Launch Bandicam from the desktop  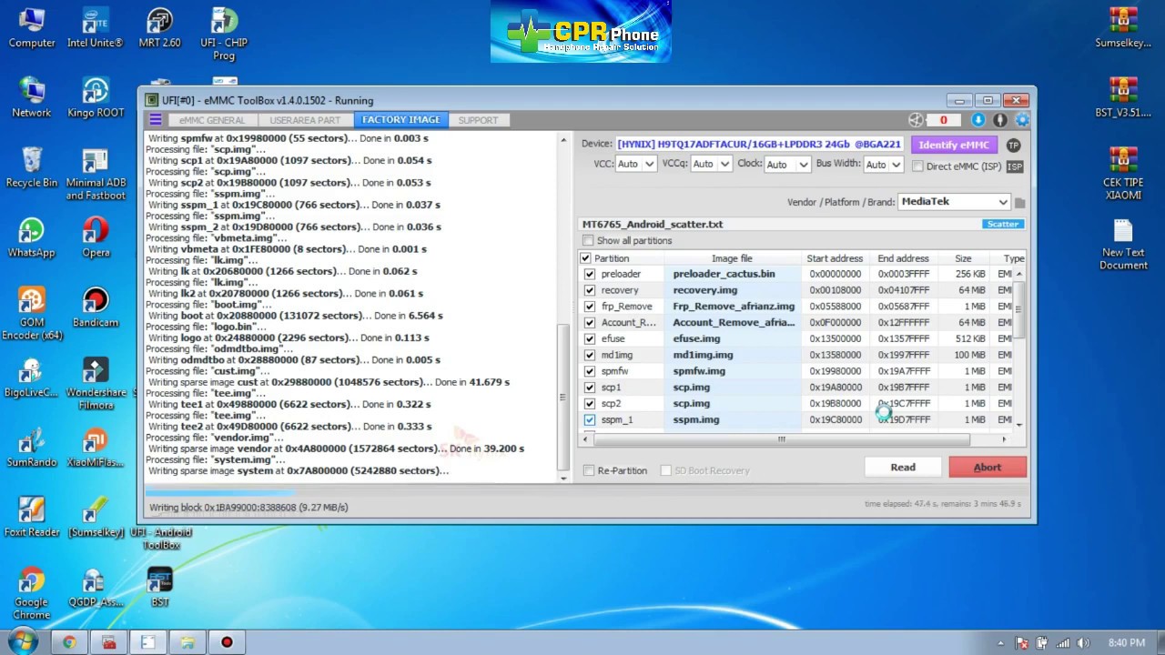[x=96, y=308]
